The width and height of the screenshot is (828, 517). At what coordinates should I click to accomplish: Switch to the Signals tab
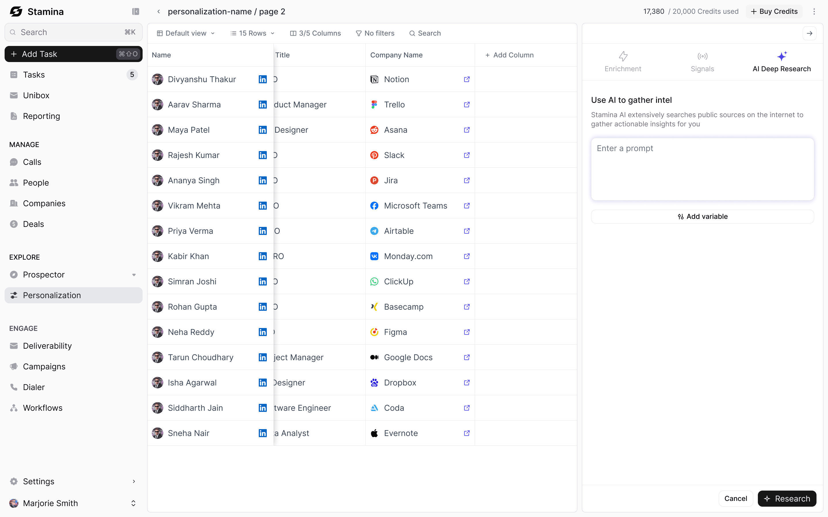pos(702,62)
